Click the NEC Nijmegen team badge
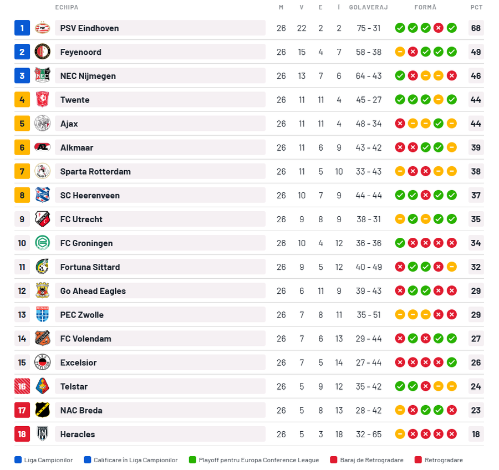The image size is (499, 470). [42, 76]
